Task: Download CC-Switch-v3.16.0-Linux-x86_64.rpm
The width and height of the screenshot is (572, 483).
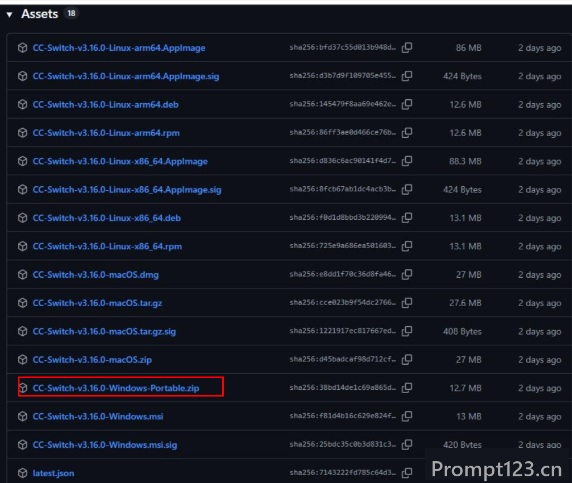Action: click(x=107, y=247)
